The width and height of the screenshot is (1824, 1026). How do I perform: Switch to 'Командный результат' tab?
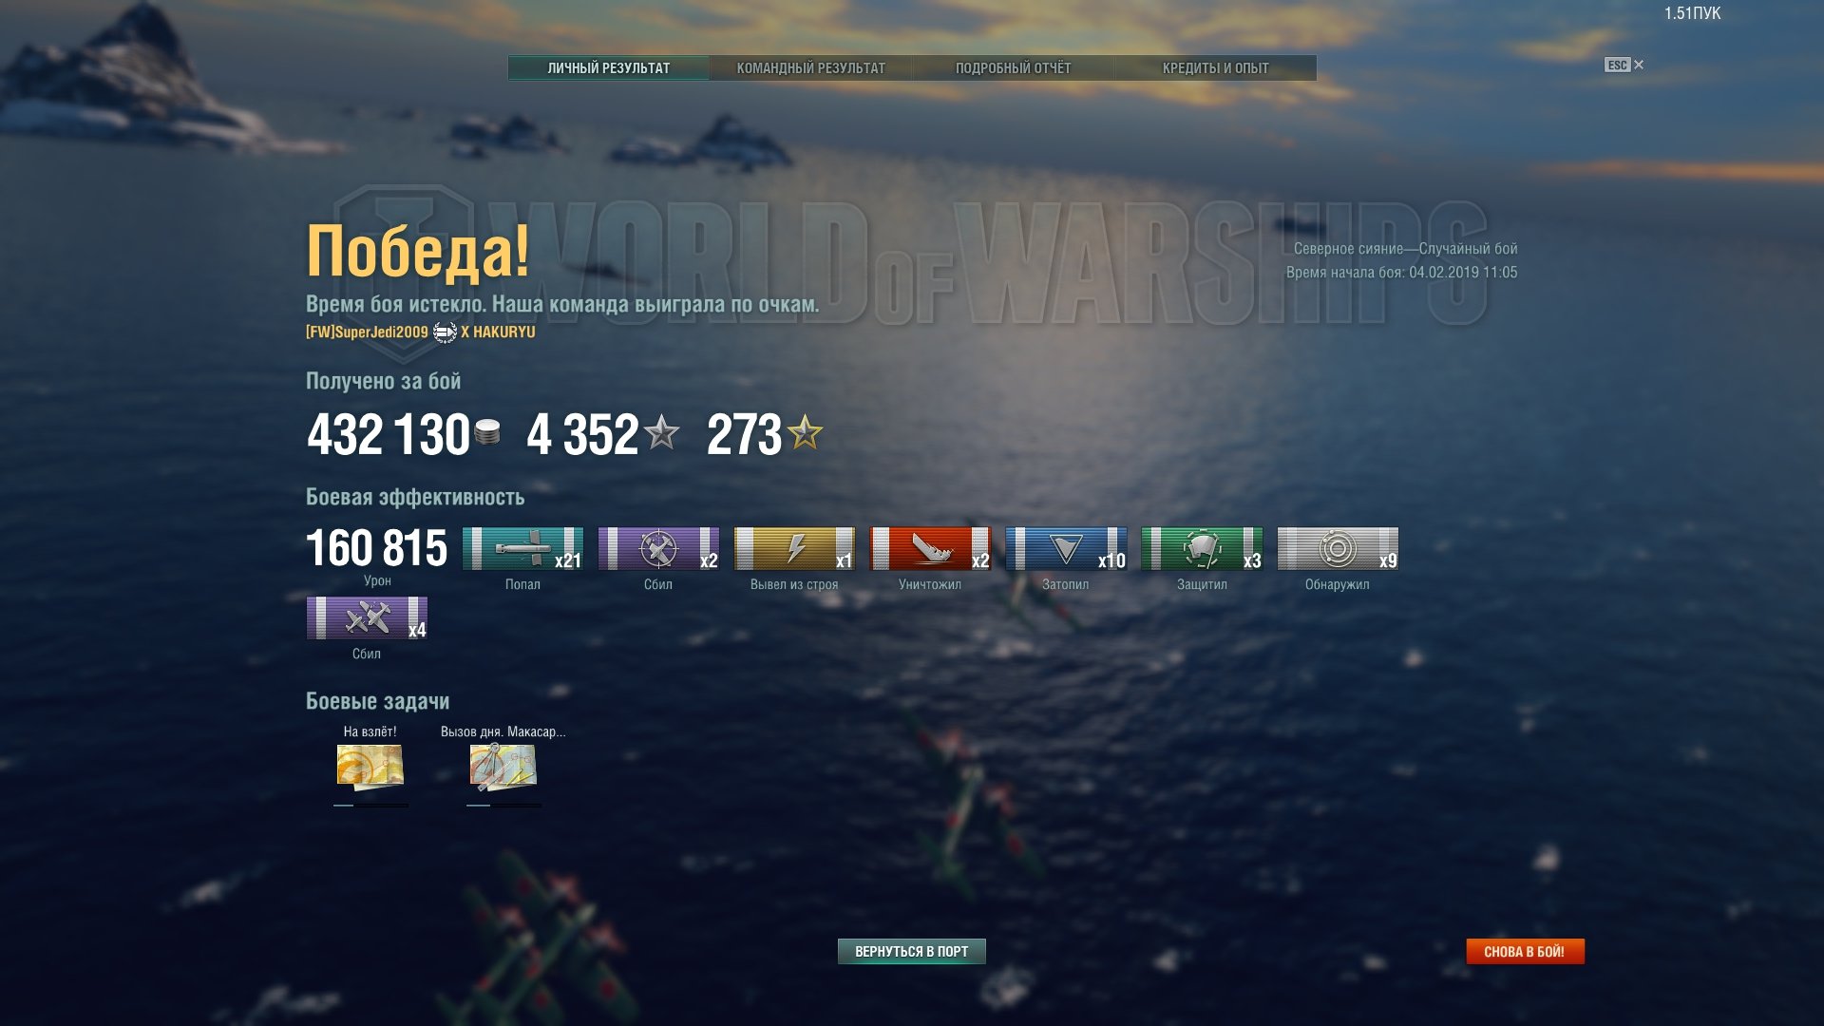click(x=811, y=67)
